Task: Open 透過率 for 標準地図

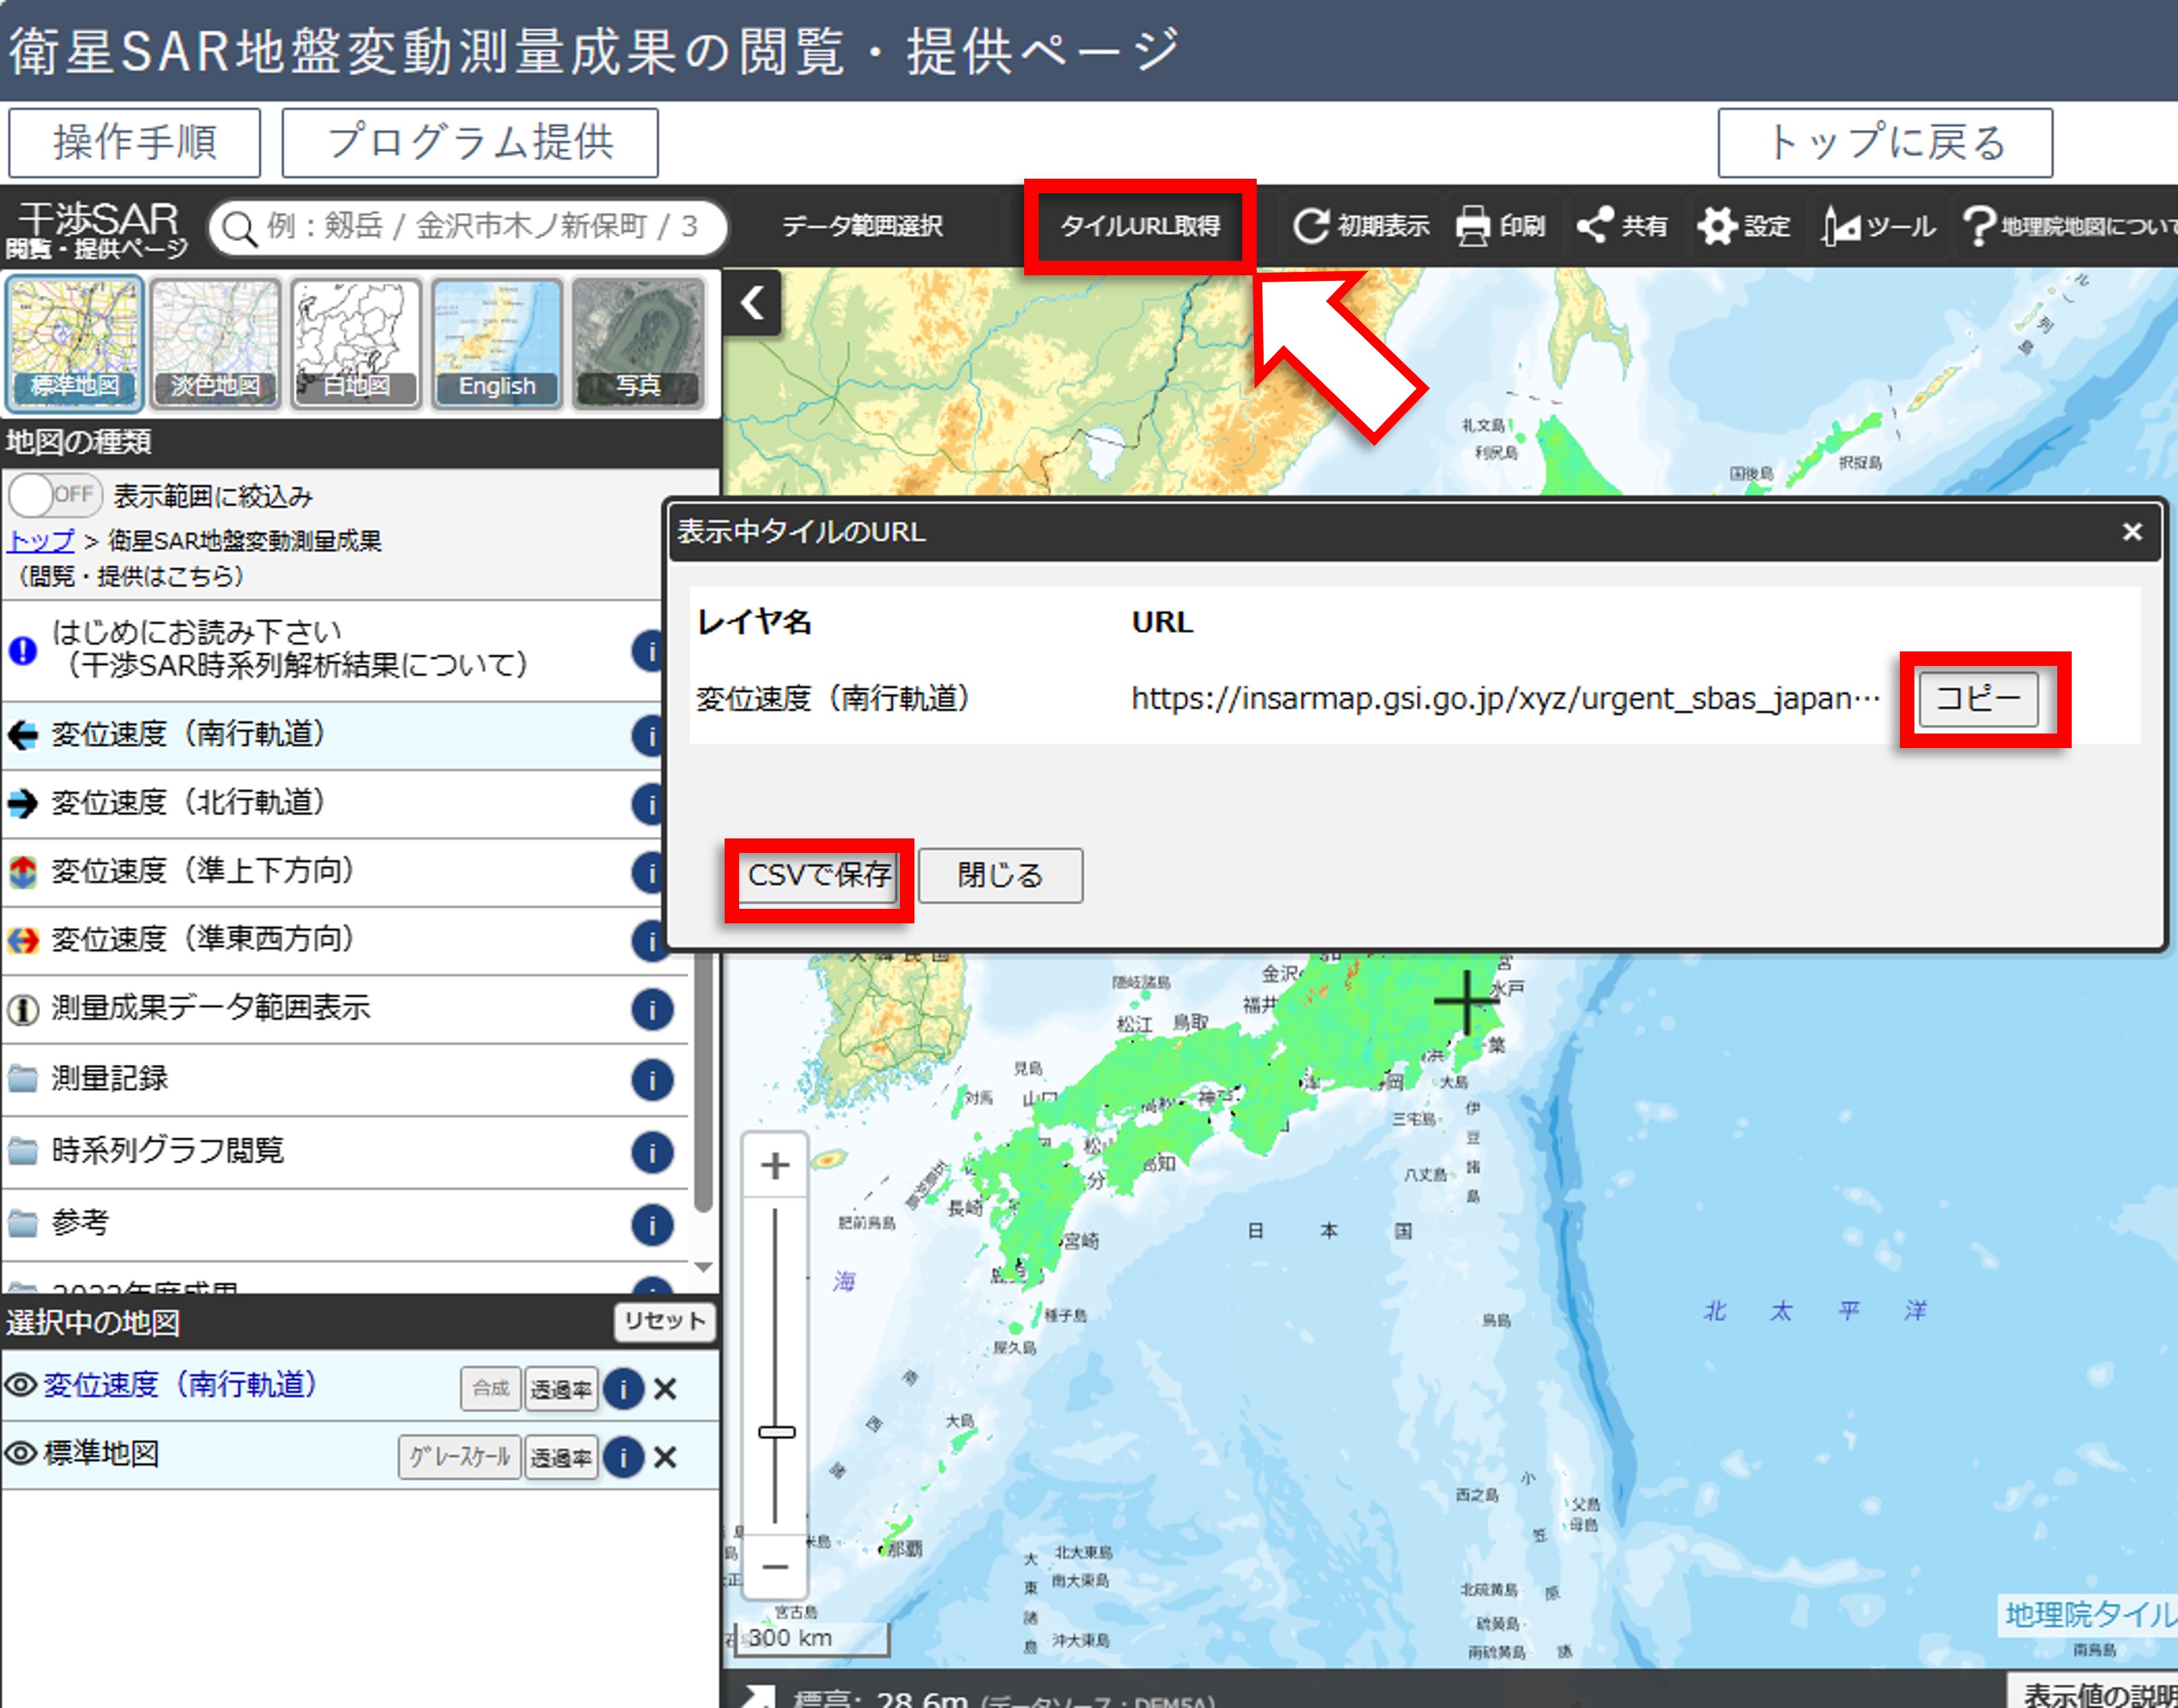Action: (562, 1457)
